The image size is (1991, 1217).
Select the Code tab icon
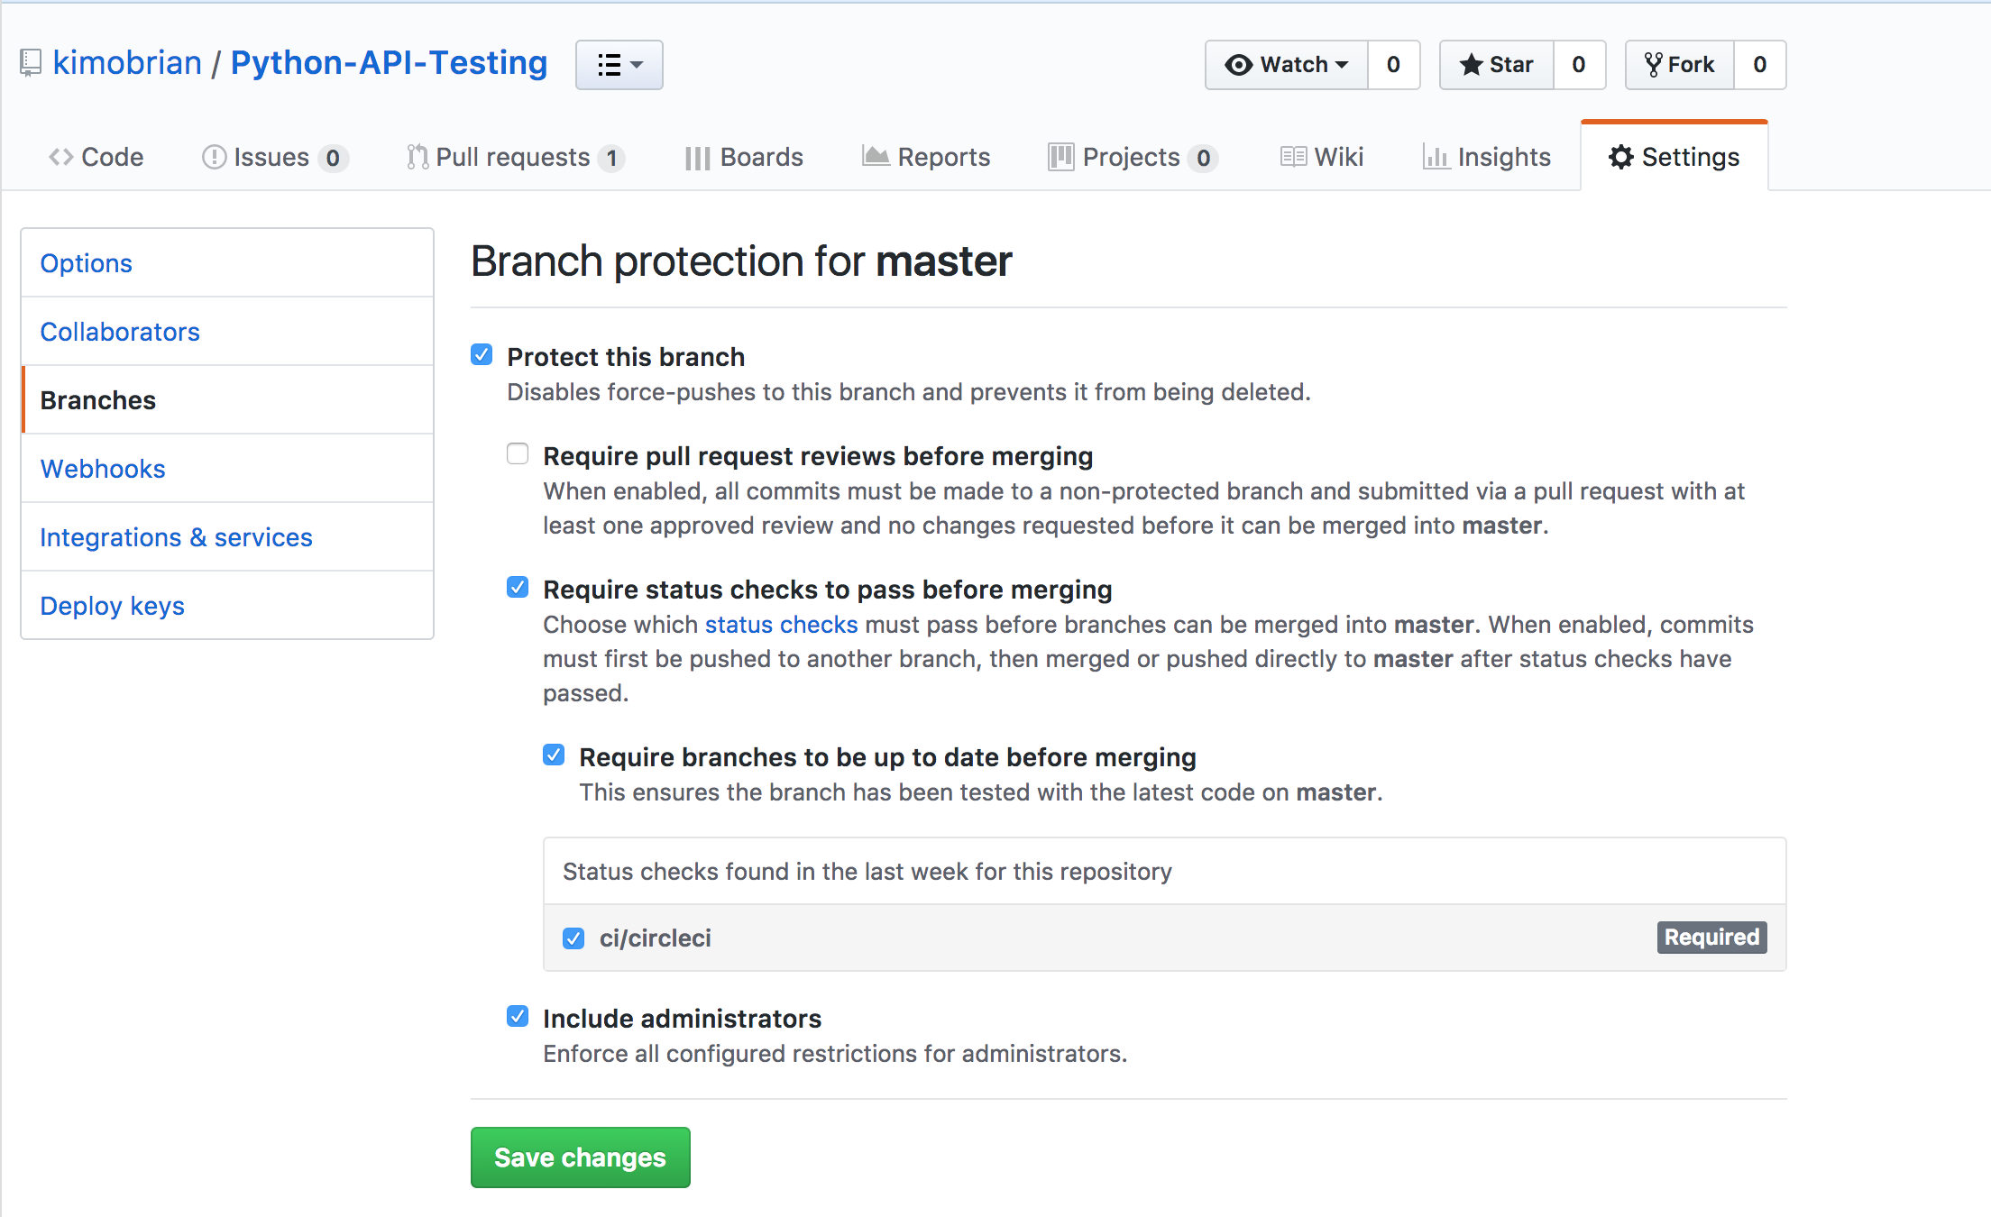(x=61, y=156)
